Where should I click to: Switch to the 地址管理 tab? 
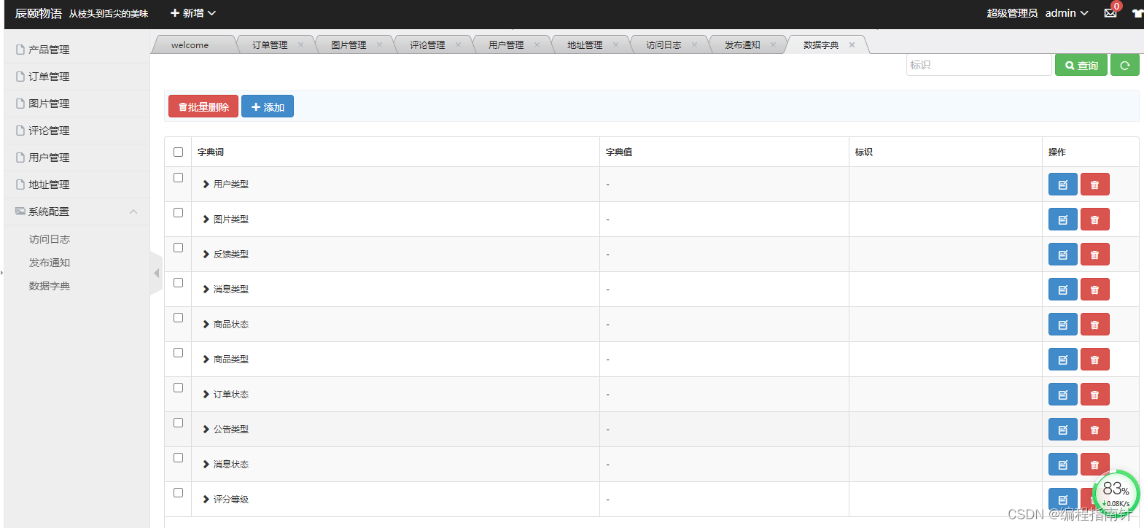click(x=585, y=44)
